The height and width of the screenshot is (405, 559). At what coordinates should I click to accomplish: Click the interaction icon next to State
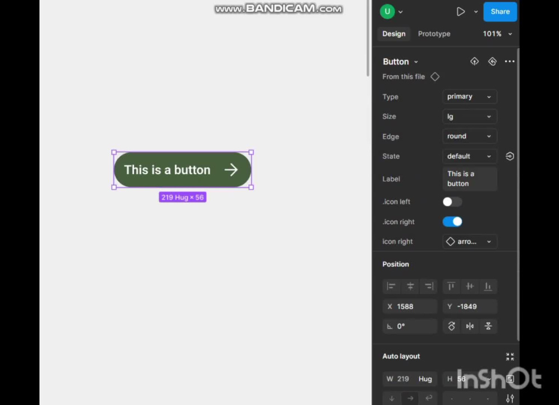click(509, 156)
